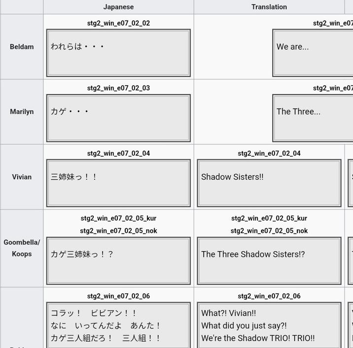Click the Japanese label stg2_win_e07_02_06
353x348 pixels.
click(118, 296)
